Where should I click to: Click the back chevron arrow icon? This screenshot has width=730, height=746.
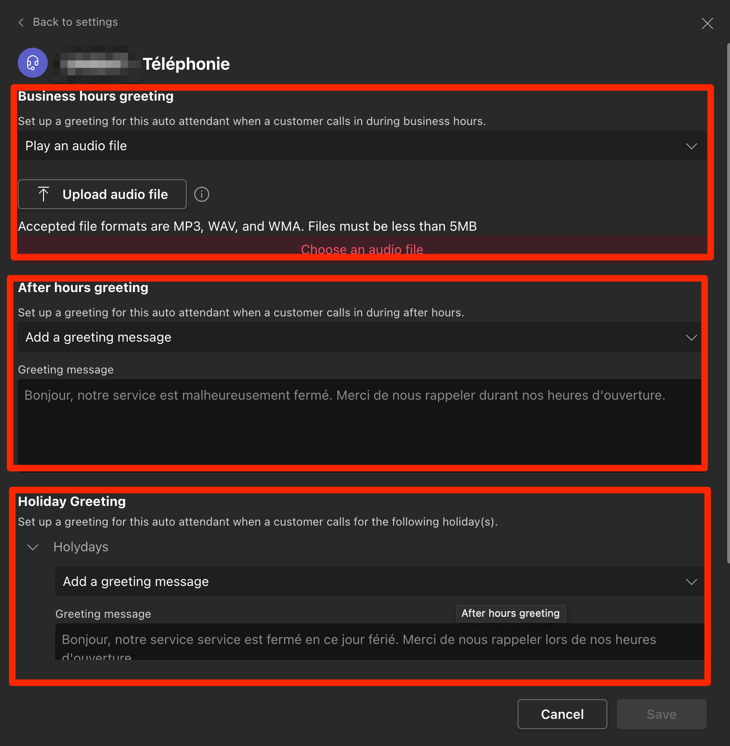(x=21, y=22)
